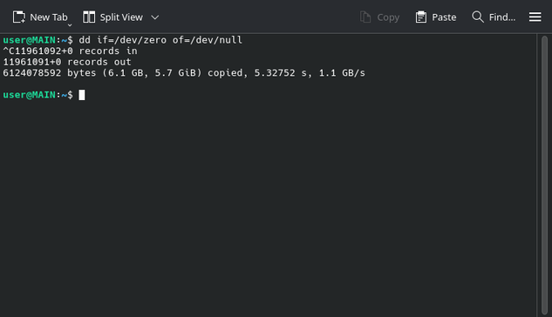This screenshot has width=552, height=317.
Task: Click the Split View panes icon
Action: click(x=89, y=17)
